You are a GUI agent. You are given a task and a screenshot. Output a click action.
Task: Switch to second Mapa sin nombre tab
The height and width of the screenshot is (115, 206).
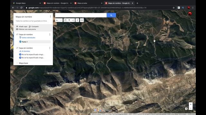point(119,3)
